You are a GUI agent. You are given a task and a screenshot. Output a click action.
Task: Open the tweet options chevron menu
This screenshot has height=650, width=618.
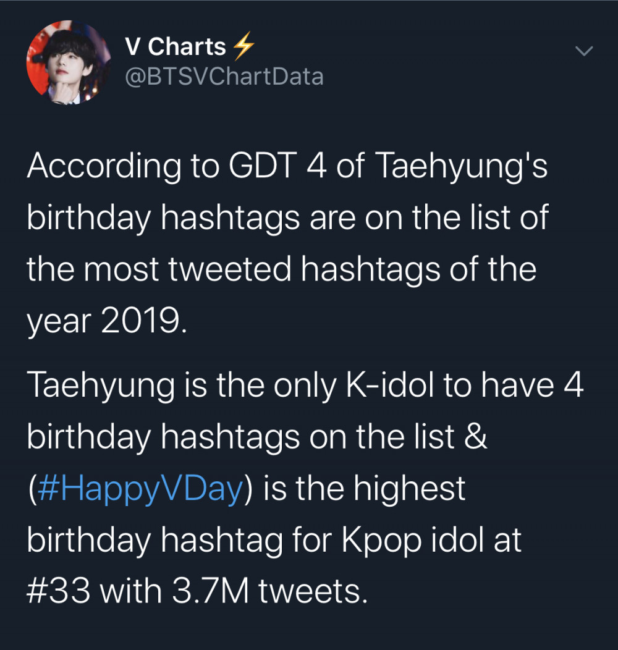click(x=584, y=51)
